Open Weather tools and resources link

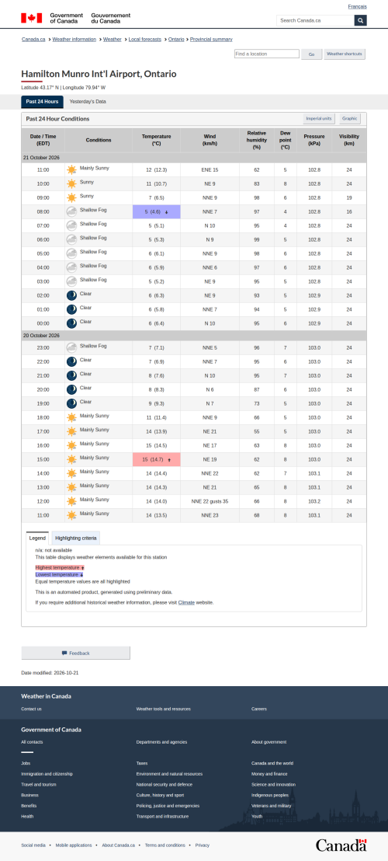click(x=163, y=709)
